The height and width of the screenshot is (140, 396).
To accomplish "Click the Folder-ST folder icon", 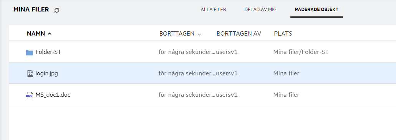I will tap(30, 52).
